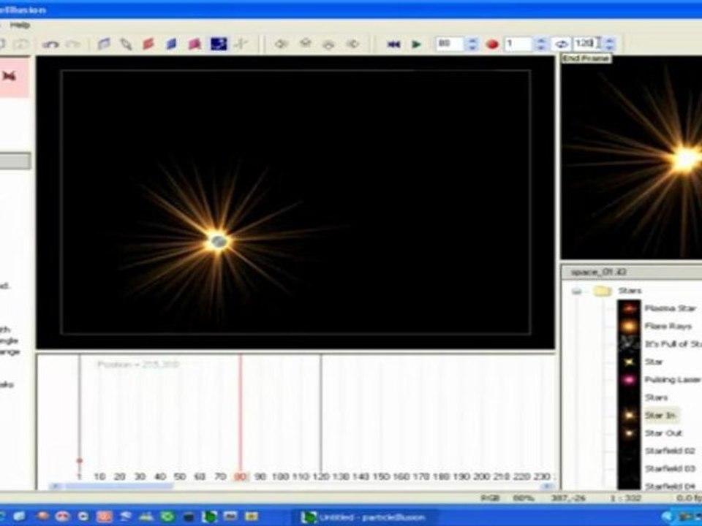Adjust start frame with its spinner
The height and width of the screenshot is (526, 702).
coord(541,44)
